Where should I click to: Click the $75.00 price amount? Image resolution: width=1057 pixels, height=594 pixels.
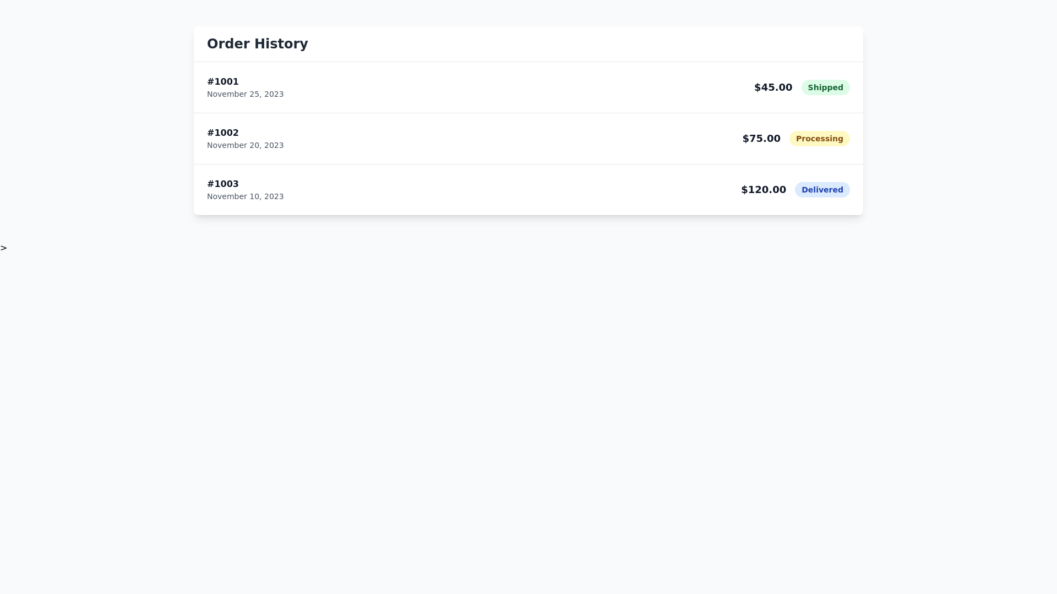[x=761, y=138]
